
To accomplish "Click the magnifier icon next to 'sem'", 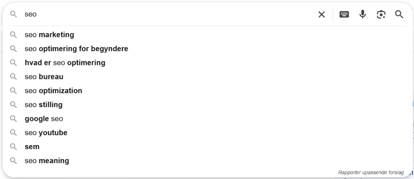I will [x=13, y=147].
